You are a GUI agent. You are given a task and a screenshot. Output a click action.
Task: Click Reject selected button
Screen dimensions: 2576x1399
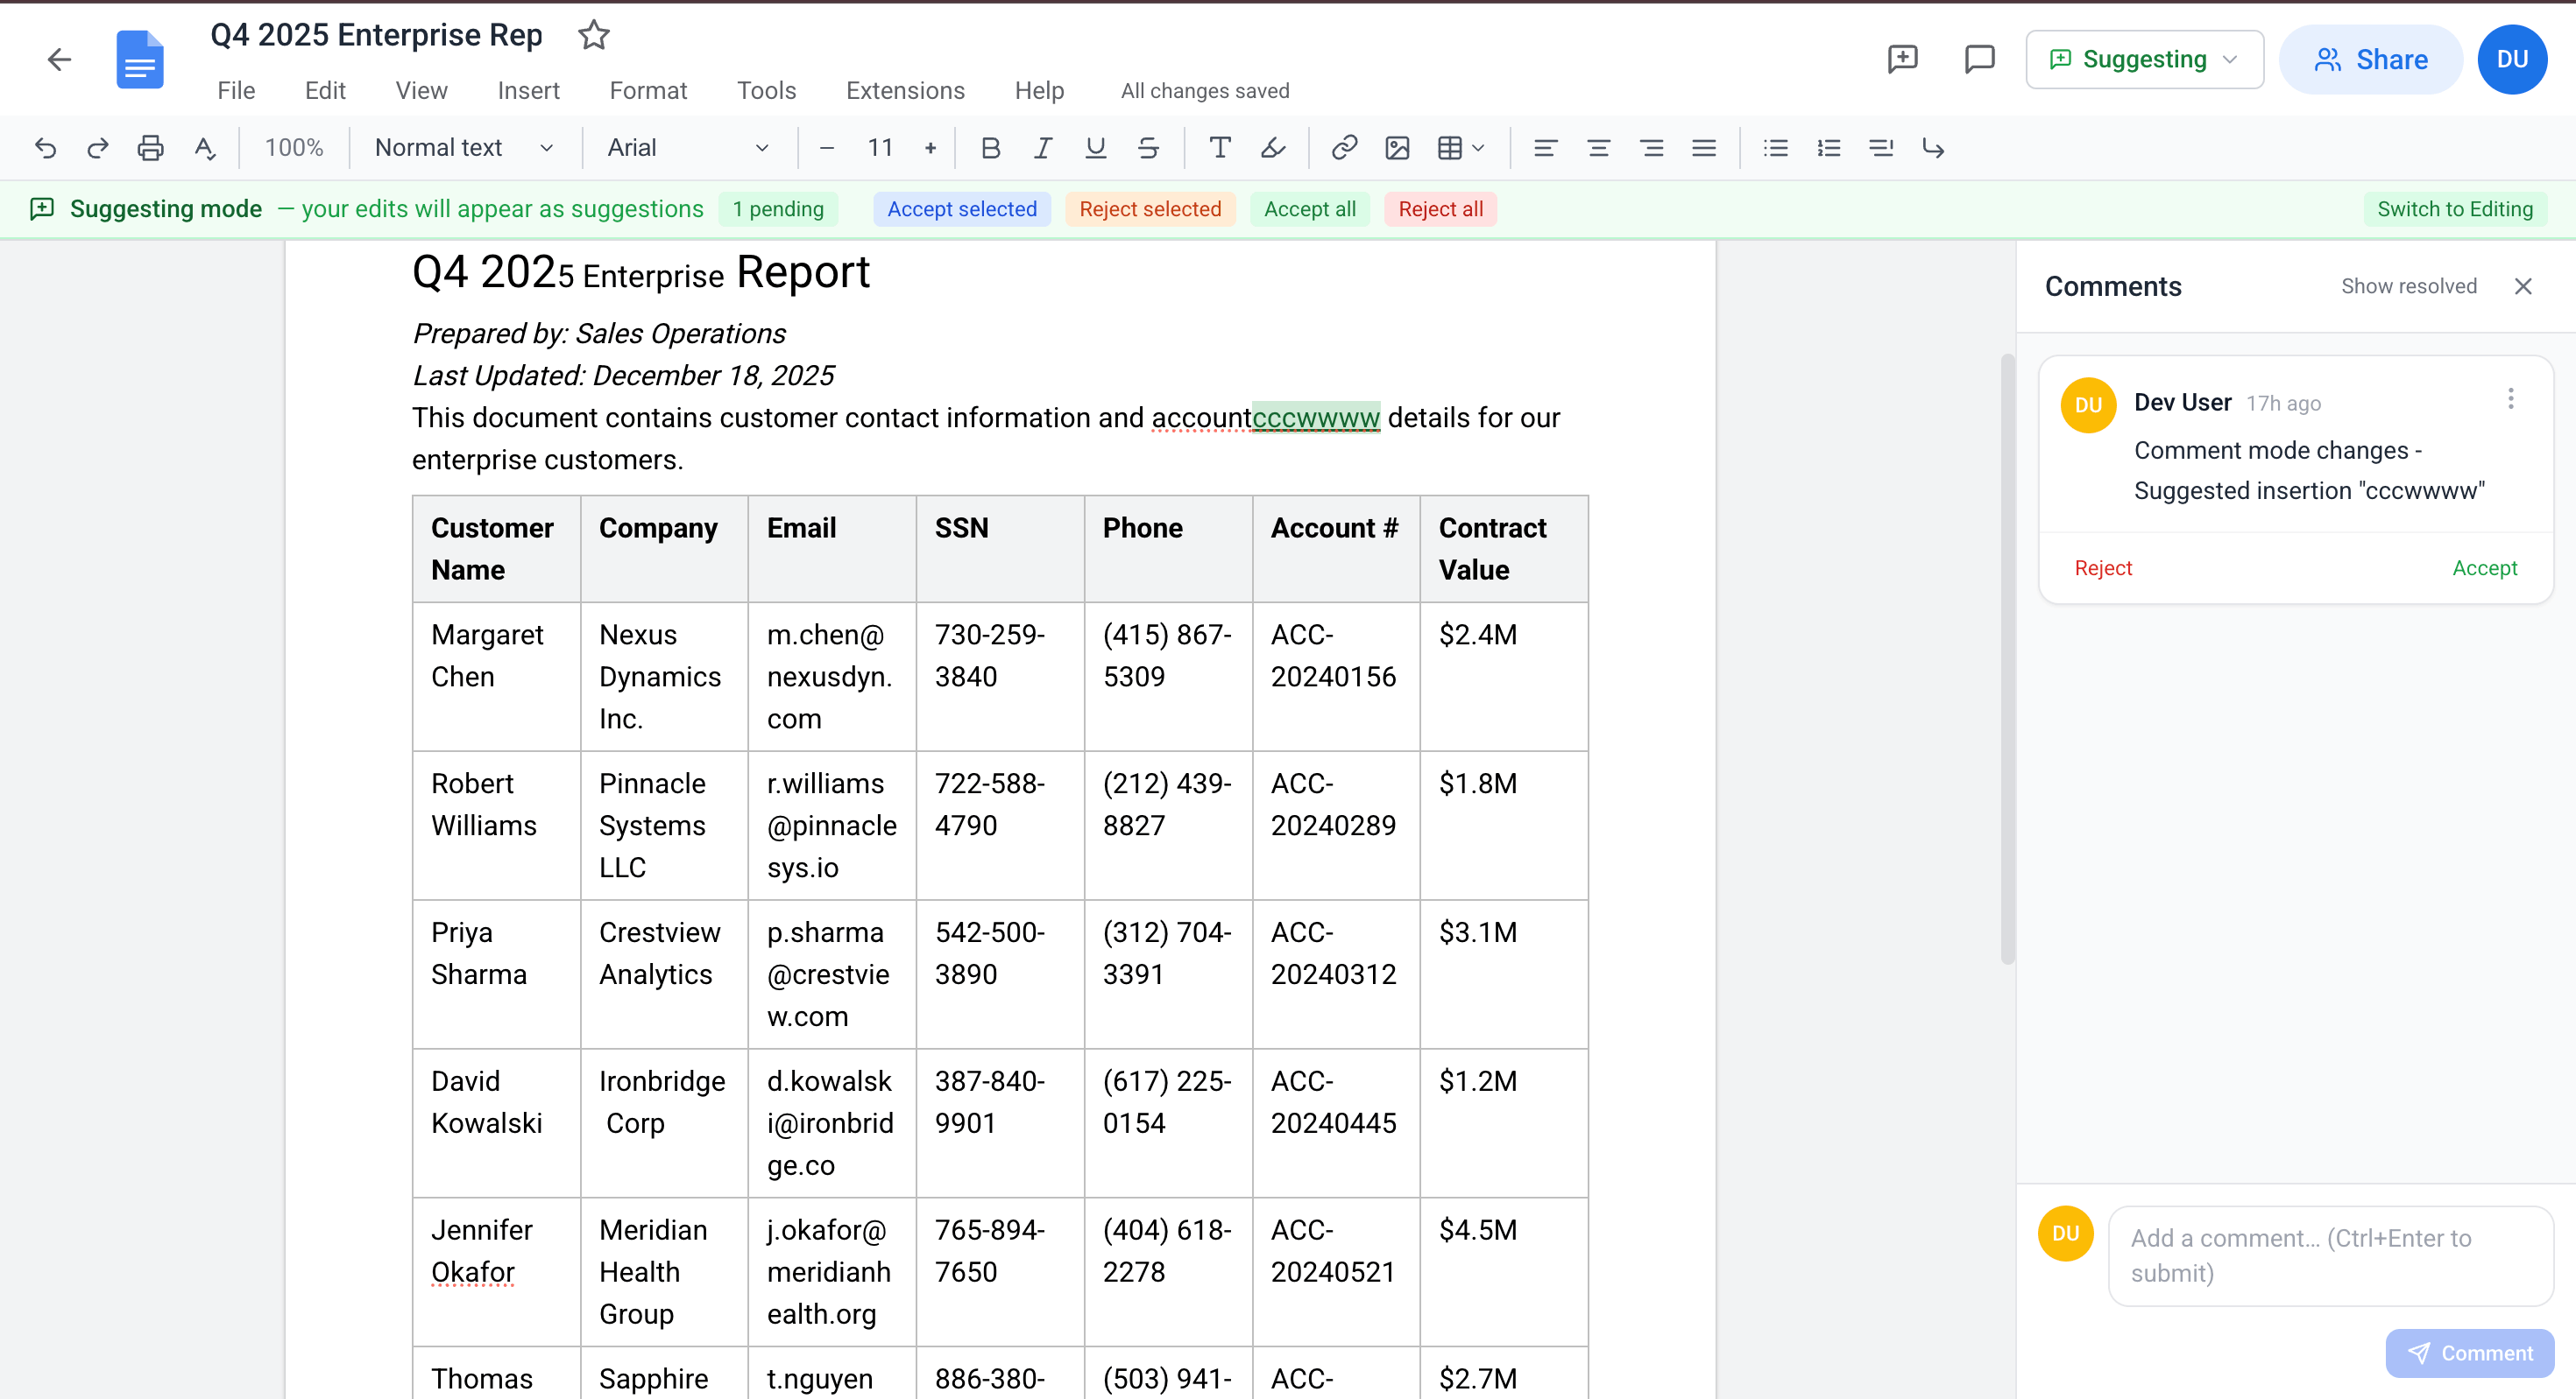[x=1150, y=209]
